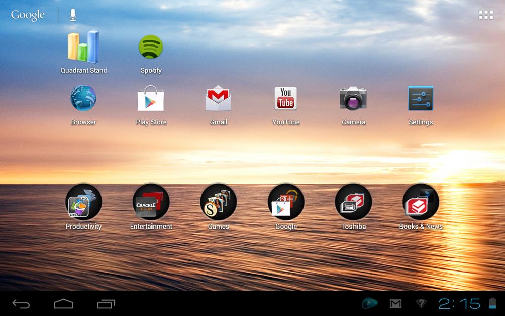Open the all apps grid drawer
The width and height of the screenshot is (505, 316).
(486, 15)
